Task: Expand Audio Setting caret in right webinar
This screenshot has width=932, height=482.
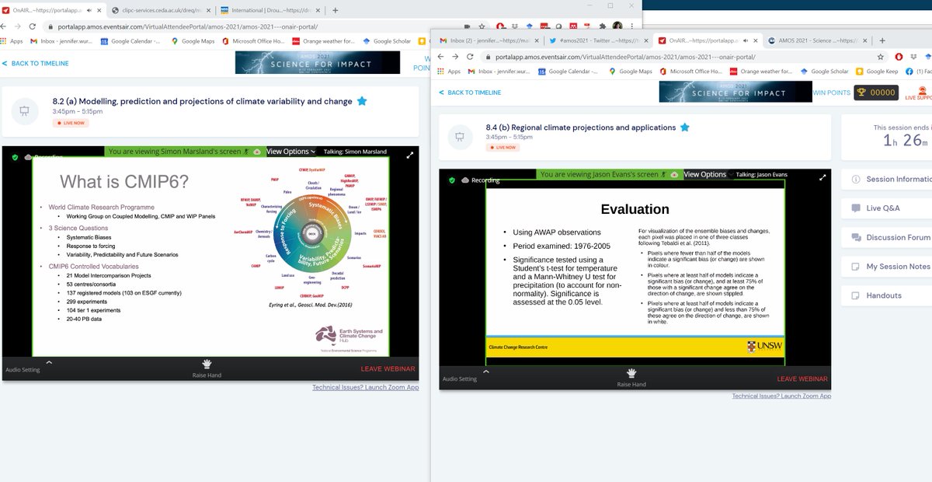Action: 485,372
